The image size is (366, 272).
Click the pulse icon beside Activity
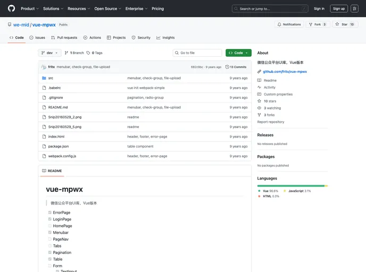(x=259, y=87)
